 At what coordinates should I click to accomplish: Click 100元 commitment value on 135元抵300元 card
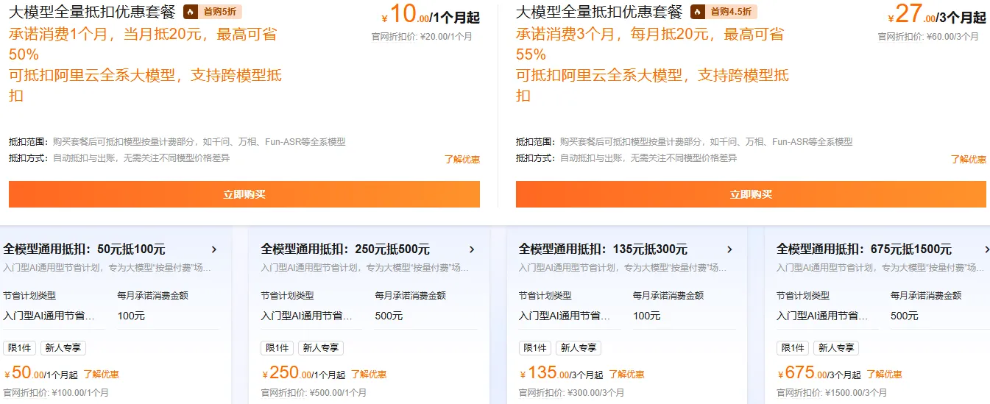(x=646, y=316)
